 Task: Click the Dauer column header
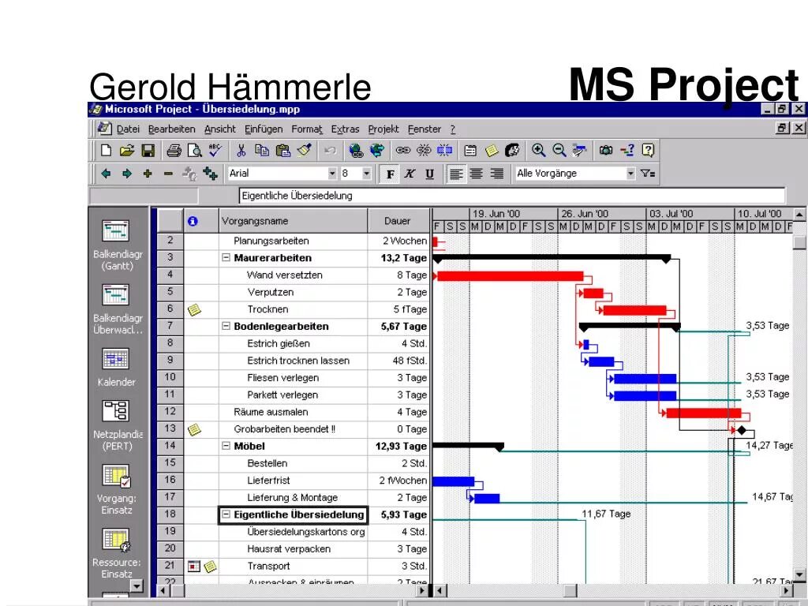[x=398, y=221]
